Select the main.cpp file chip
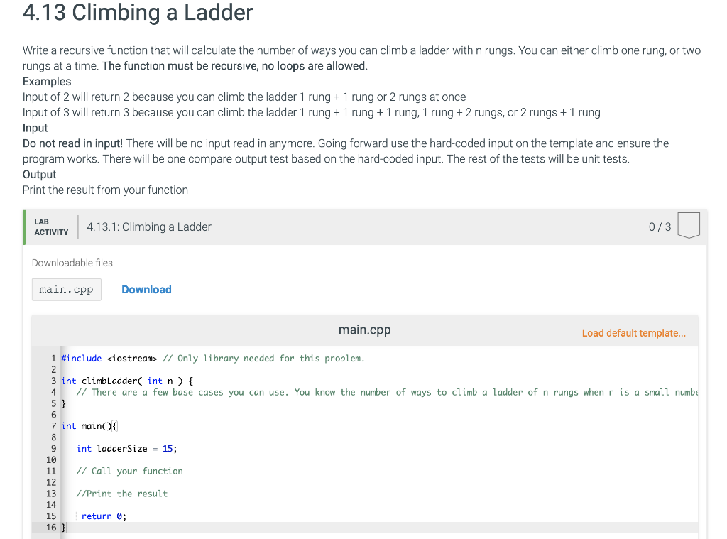This screenshot has height=539, width=727. 66,289
